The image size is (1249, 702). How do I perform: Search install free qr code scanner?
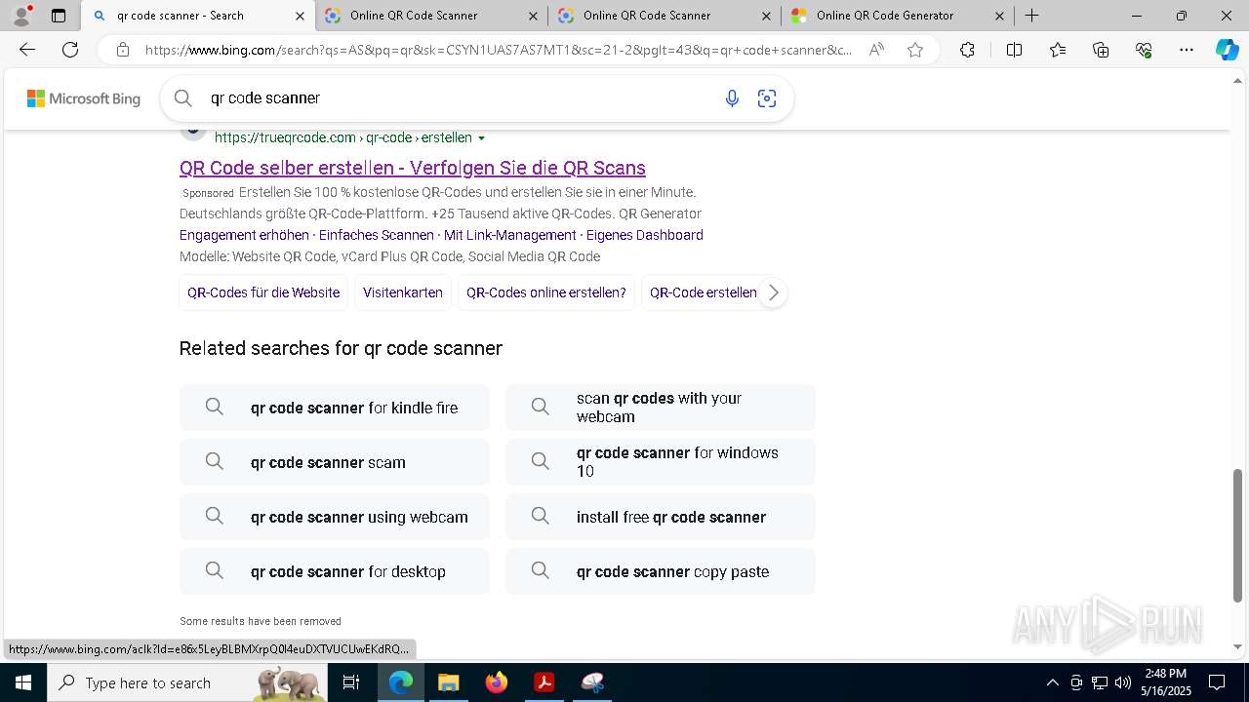[x=661, y=517]
